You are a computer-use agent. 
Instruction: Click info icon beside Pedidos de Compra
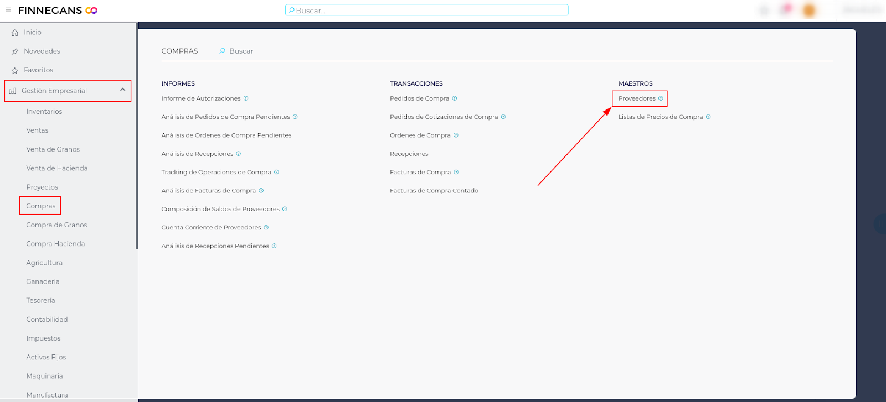[455, 98]
